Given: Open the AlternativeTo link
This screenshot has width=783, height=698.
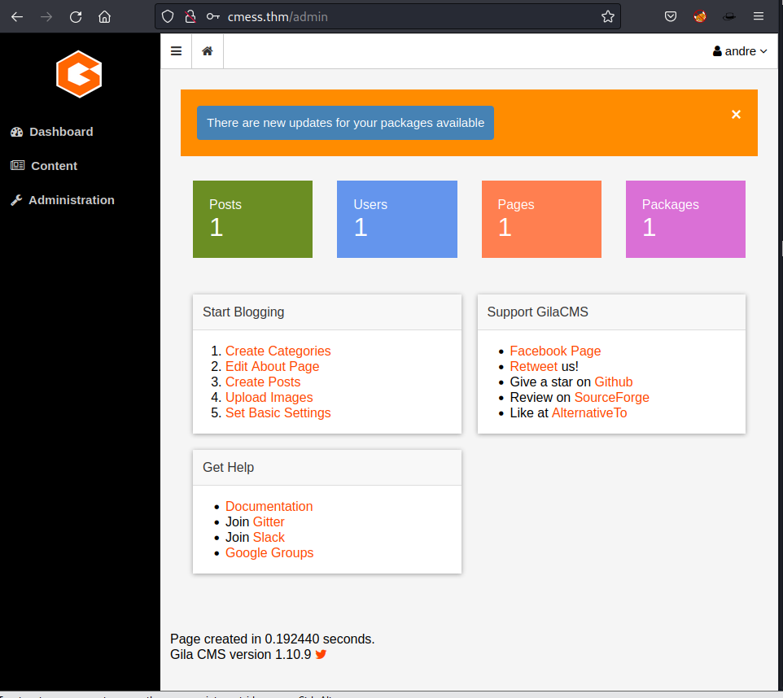Looking at the screenshot, I should [x=589, y=413].
